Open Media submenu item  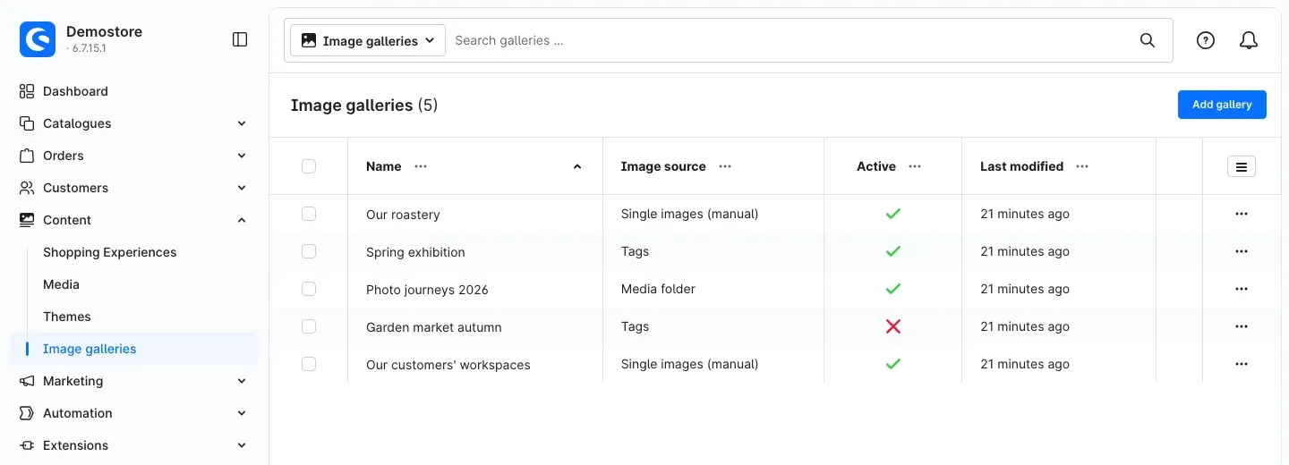click(62, 284)
